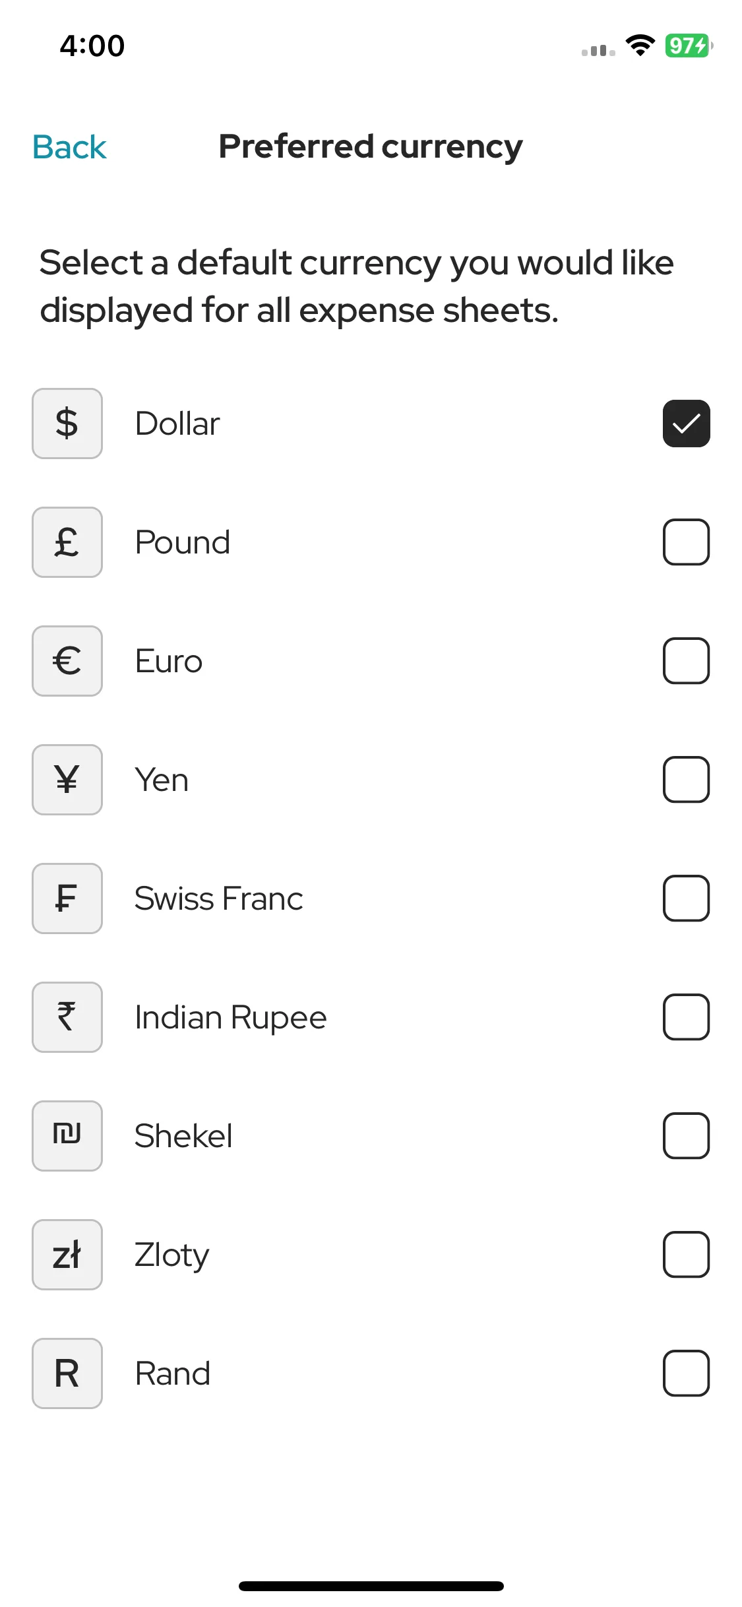Image resolution: width=742 pixels, height=1607 pixels.
Task: Tap the zloty symbol icon
Action: (67, 1255)
